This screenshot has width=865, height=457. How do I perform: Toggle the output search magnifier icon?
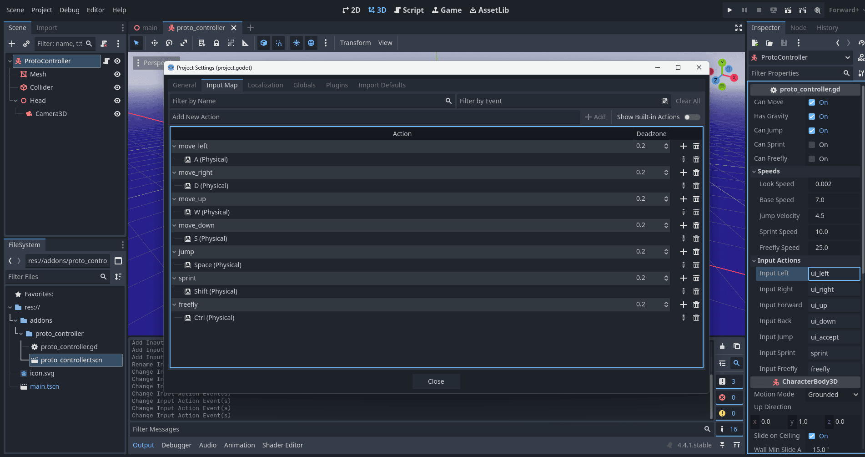point(736,363)
